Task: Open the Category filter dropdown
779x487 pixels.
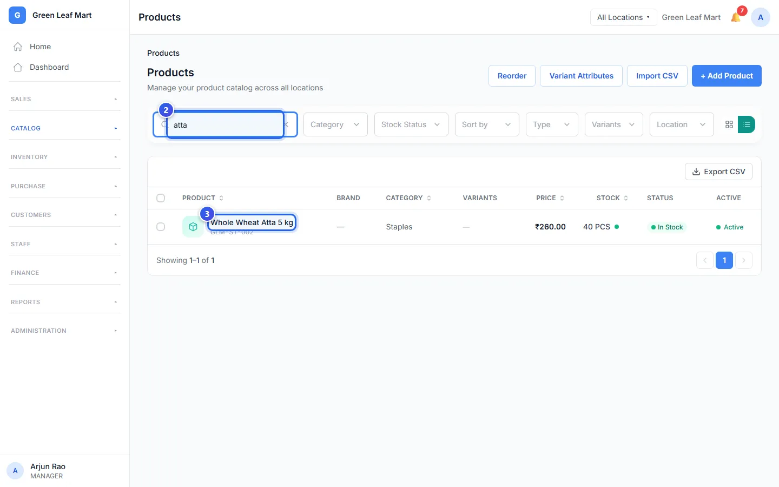Action: [335, 124]
